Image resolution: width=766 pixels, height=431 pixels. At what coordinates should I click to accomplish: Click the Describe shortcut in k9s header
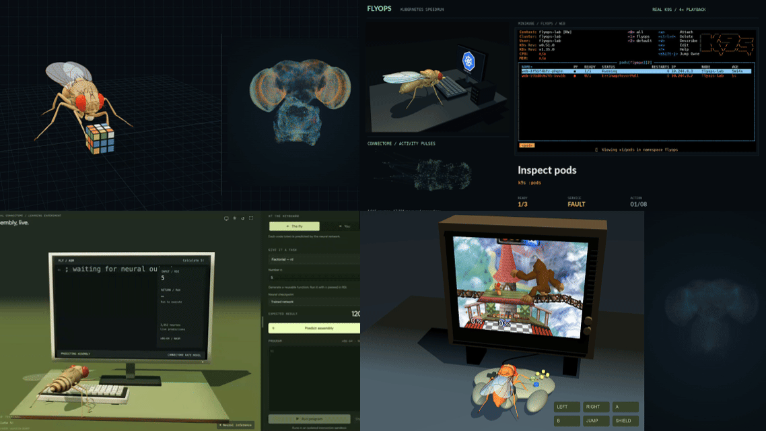pos(688,40)
